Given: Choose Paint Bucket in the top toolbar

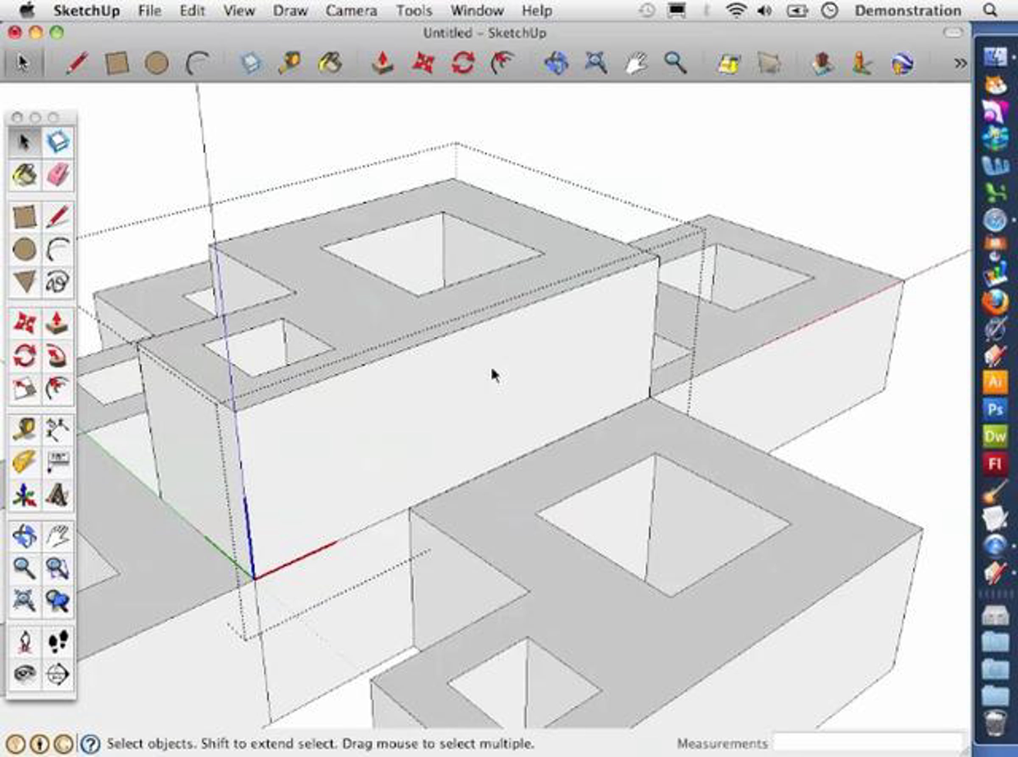Looking at the screenshot, I should (x=330, y=63).
